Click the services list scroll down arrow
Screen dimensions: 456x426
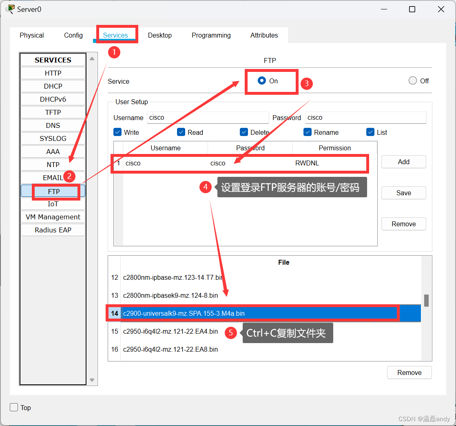[x=92, y=380]
